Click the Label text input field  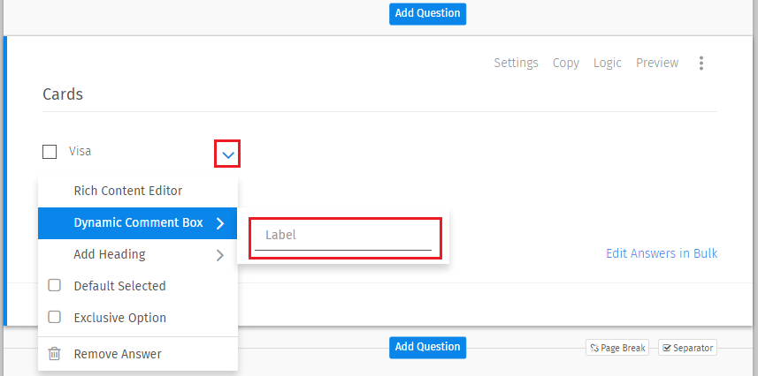point(343,238)
